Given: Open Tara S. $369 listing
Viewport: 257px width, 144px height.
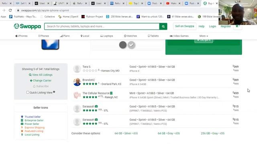Looking at the screenshot, I should 156,69.
